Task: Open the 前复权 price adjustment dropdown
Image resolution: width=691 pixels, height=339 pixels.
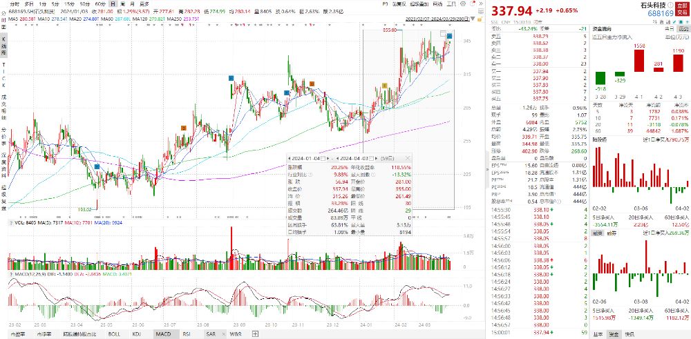Action: [x=399, y=3]
